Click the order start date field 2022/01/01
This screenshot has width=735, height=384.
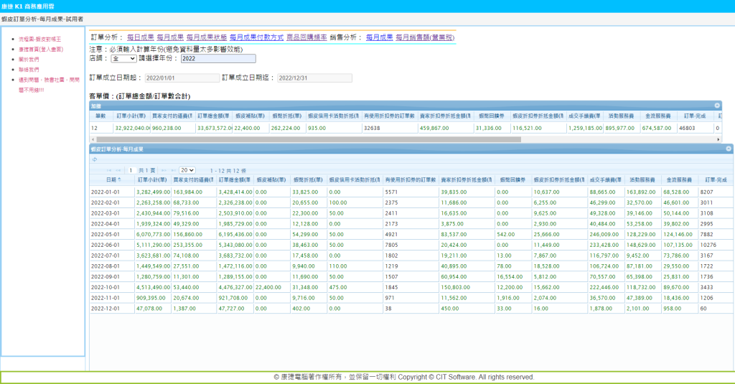click(x=182, y=78)
